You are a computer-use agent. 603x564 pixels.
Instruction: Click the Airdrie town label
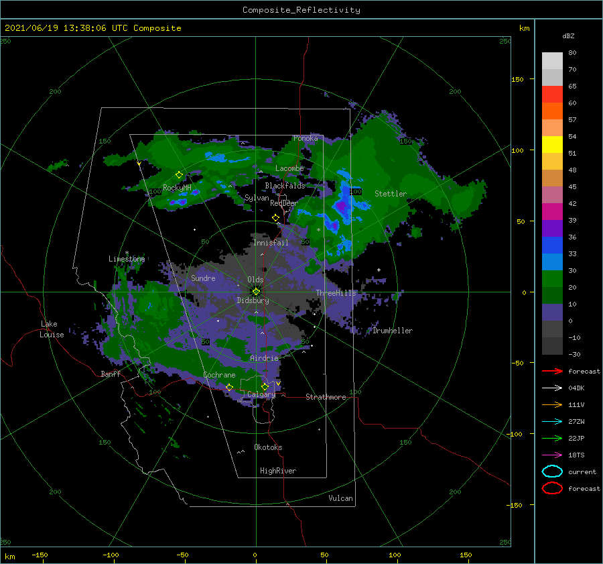[264, 358]
